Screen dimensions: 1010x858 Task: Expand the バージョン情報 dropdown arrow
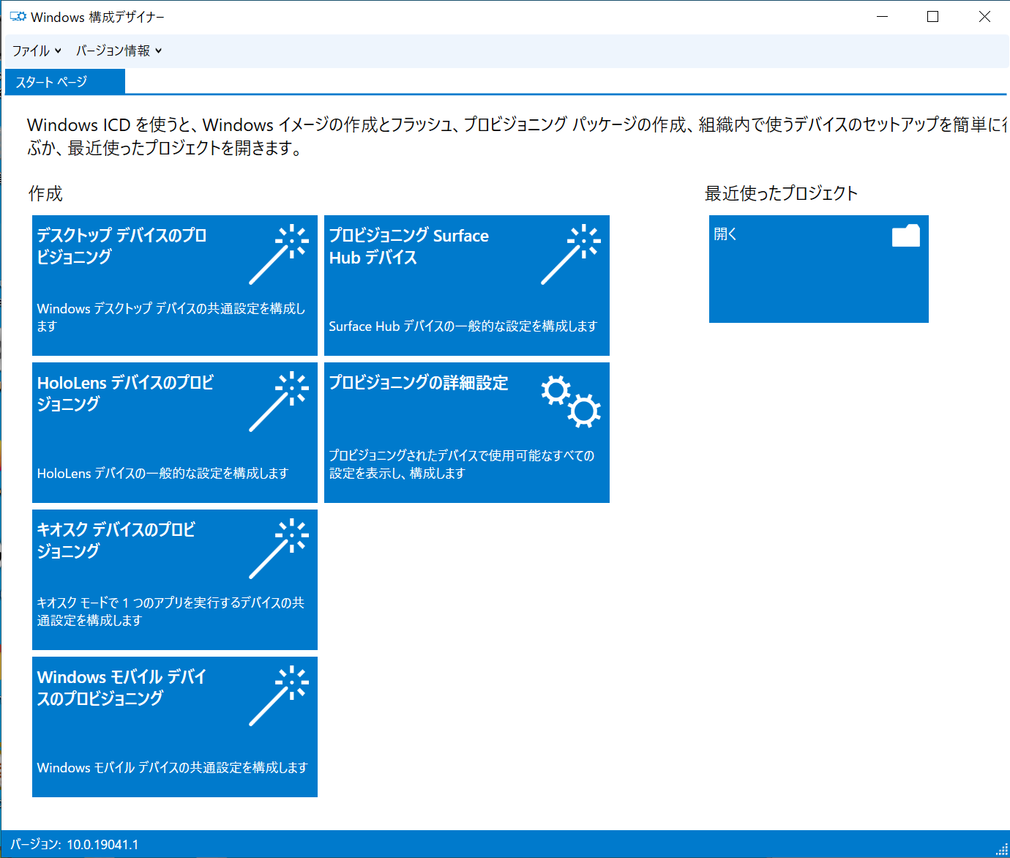pos(158,51)
